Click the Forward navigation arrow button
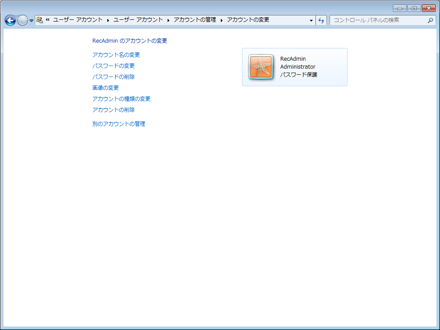This screenshot has height=330, width=440. click(x=22, y=20)
